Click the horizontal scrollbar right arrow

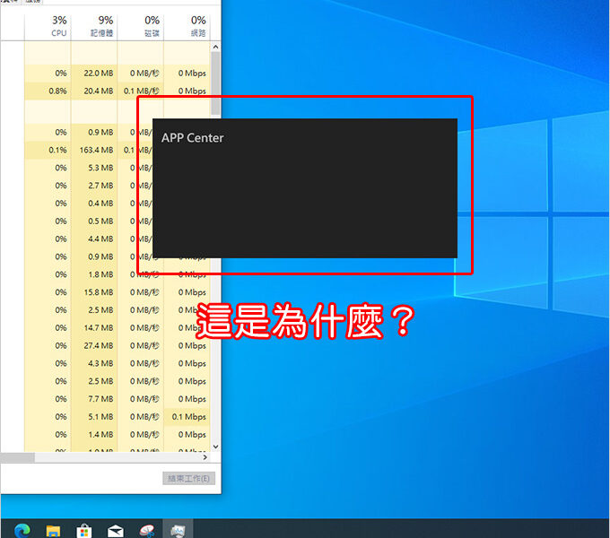tap(205, 458)
